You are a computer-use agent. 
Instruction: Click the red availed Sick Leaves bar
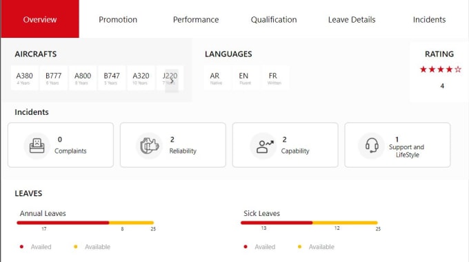(277, 223)
